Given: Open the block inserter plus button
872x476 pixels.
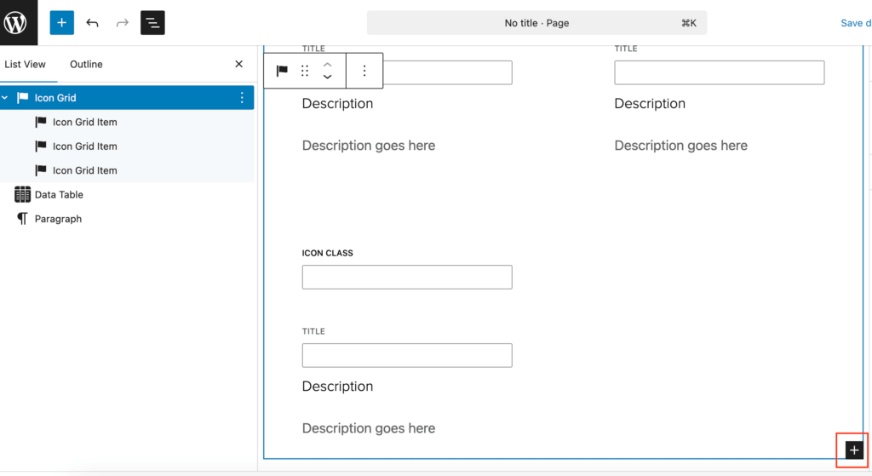Looking at the screenshot, I should click(x=62, y=23).
